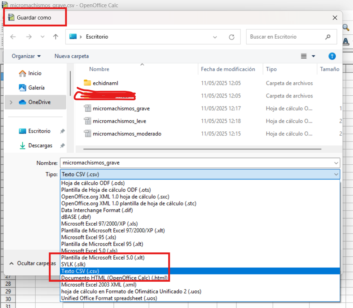Select Inicio in the navigation pane
Image resolution: width=353 pixels, height=308 pixels.
click(35, 73)
